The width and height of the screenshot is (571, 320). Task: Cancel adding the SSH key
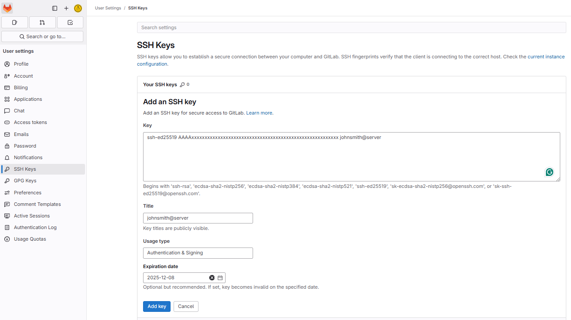pyautogui.click(x=186, y=306)
